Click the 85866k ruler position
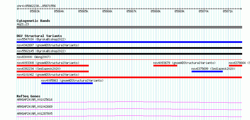Viewport: 250px width, 120px height. [107, 11]
